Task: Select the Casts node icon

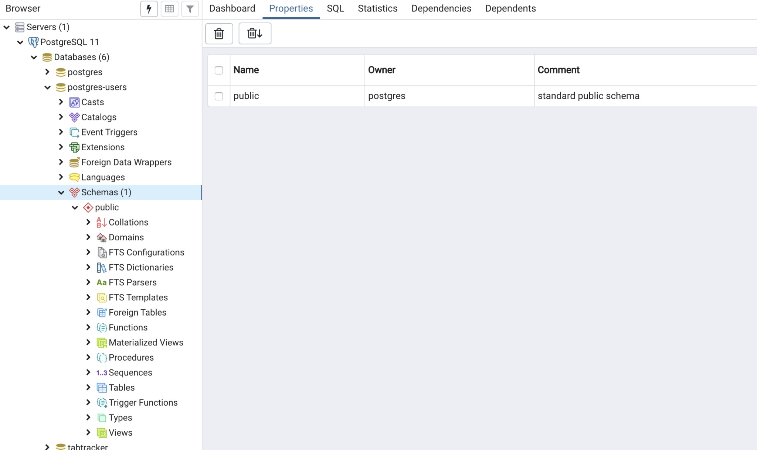Action: click(75, 102)
